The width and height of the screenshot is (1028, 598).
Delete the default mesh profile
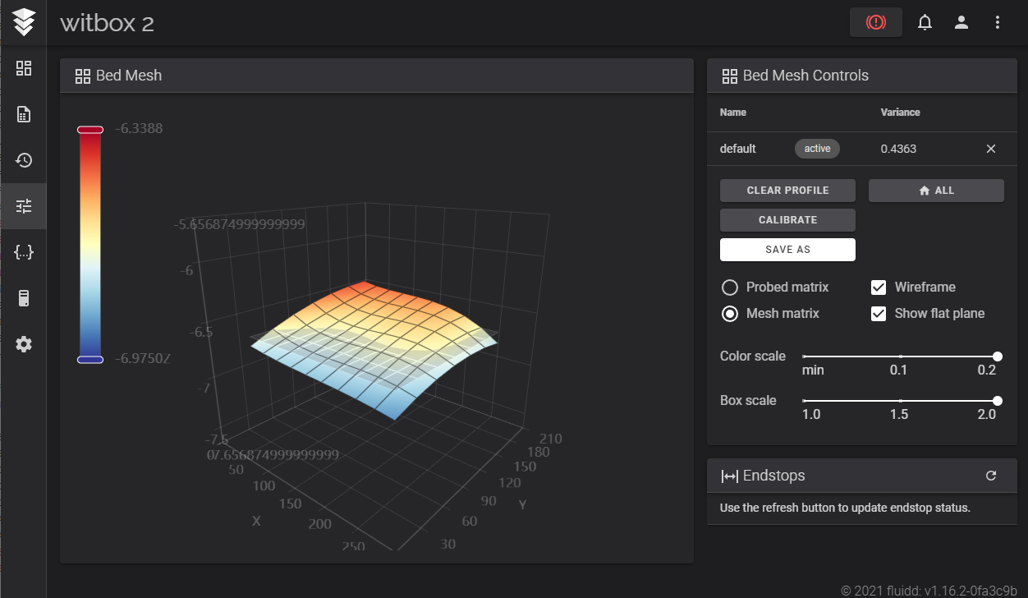[991, 149]
